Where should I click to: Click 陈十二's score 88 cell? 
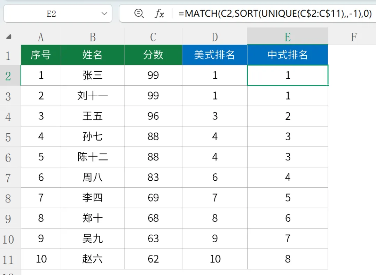point(153,157)
